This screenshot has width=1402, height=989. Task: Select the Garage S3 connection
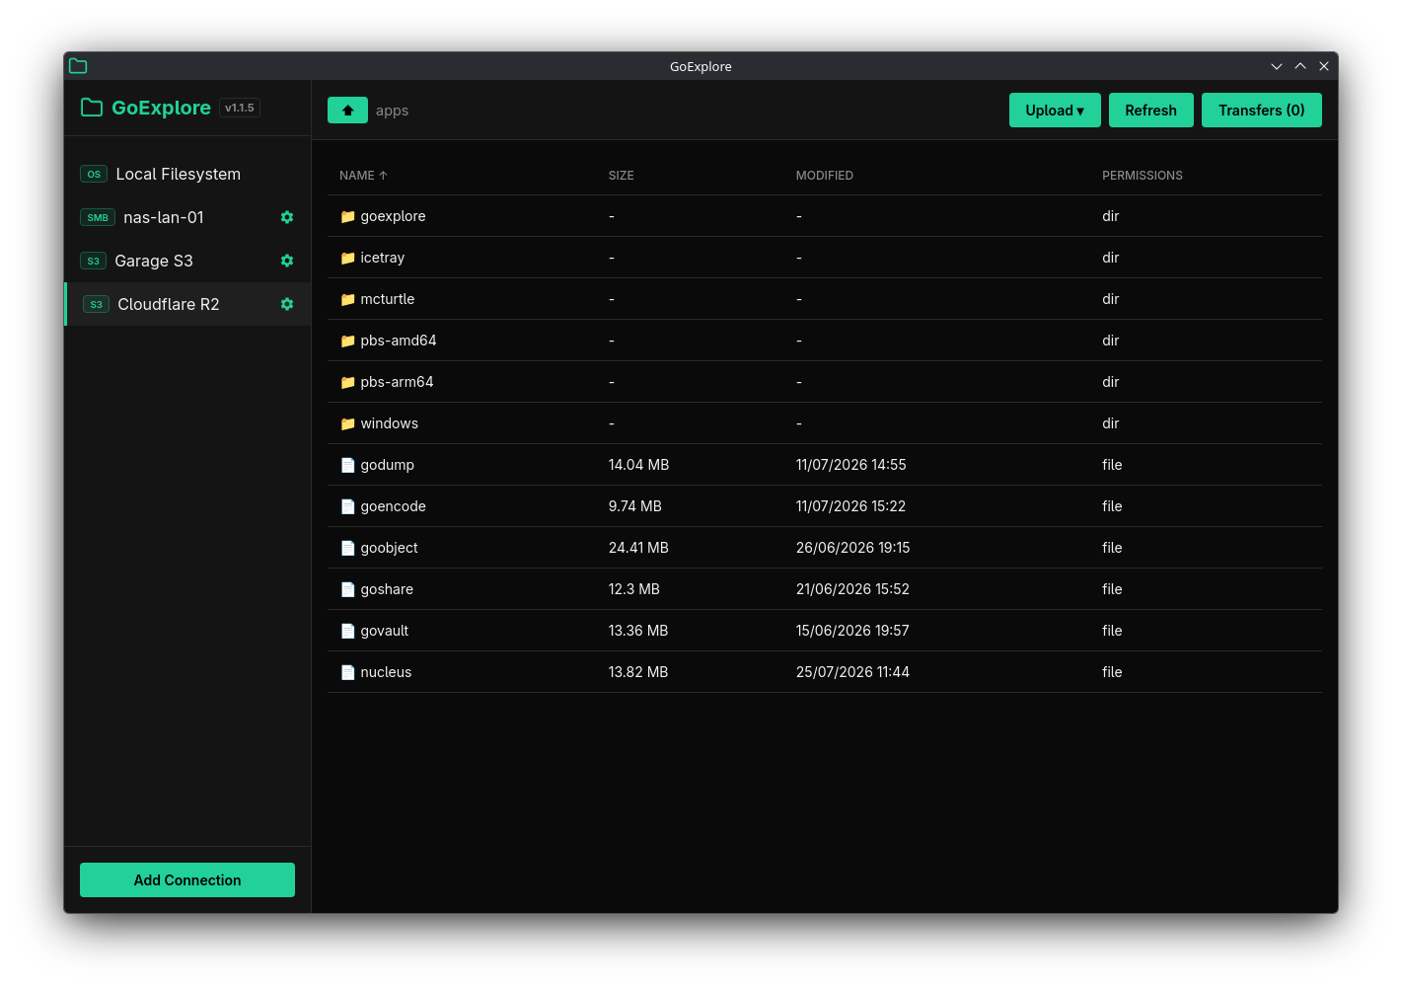pos(187,261)
